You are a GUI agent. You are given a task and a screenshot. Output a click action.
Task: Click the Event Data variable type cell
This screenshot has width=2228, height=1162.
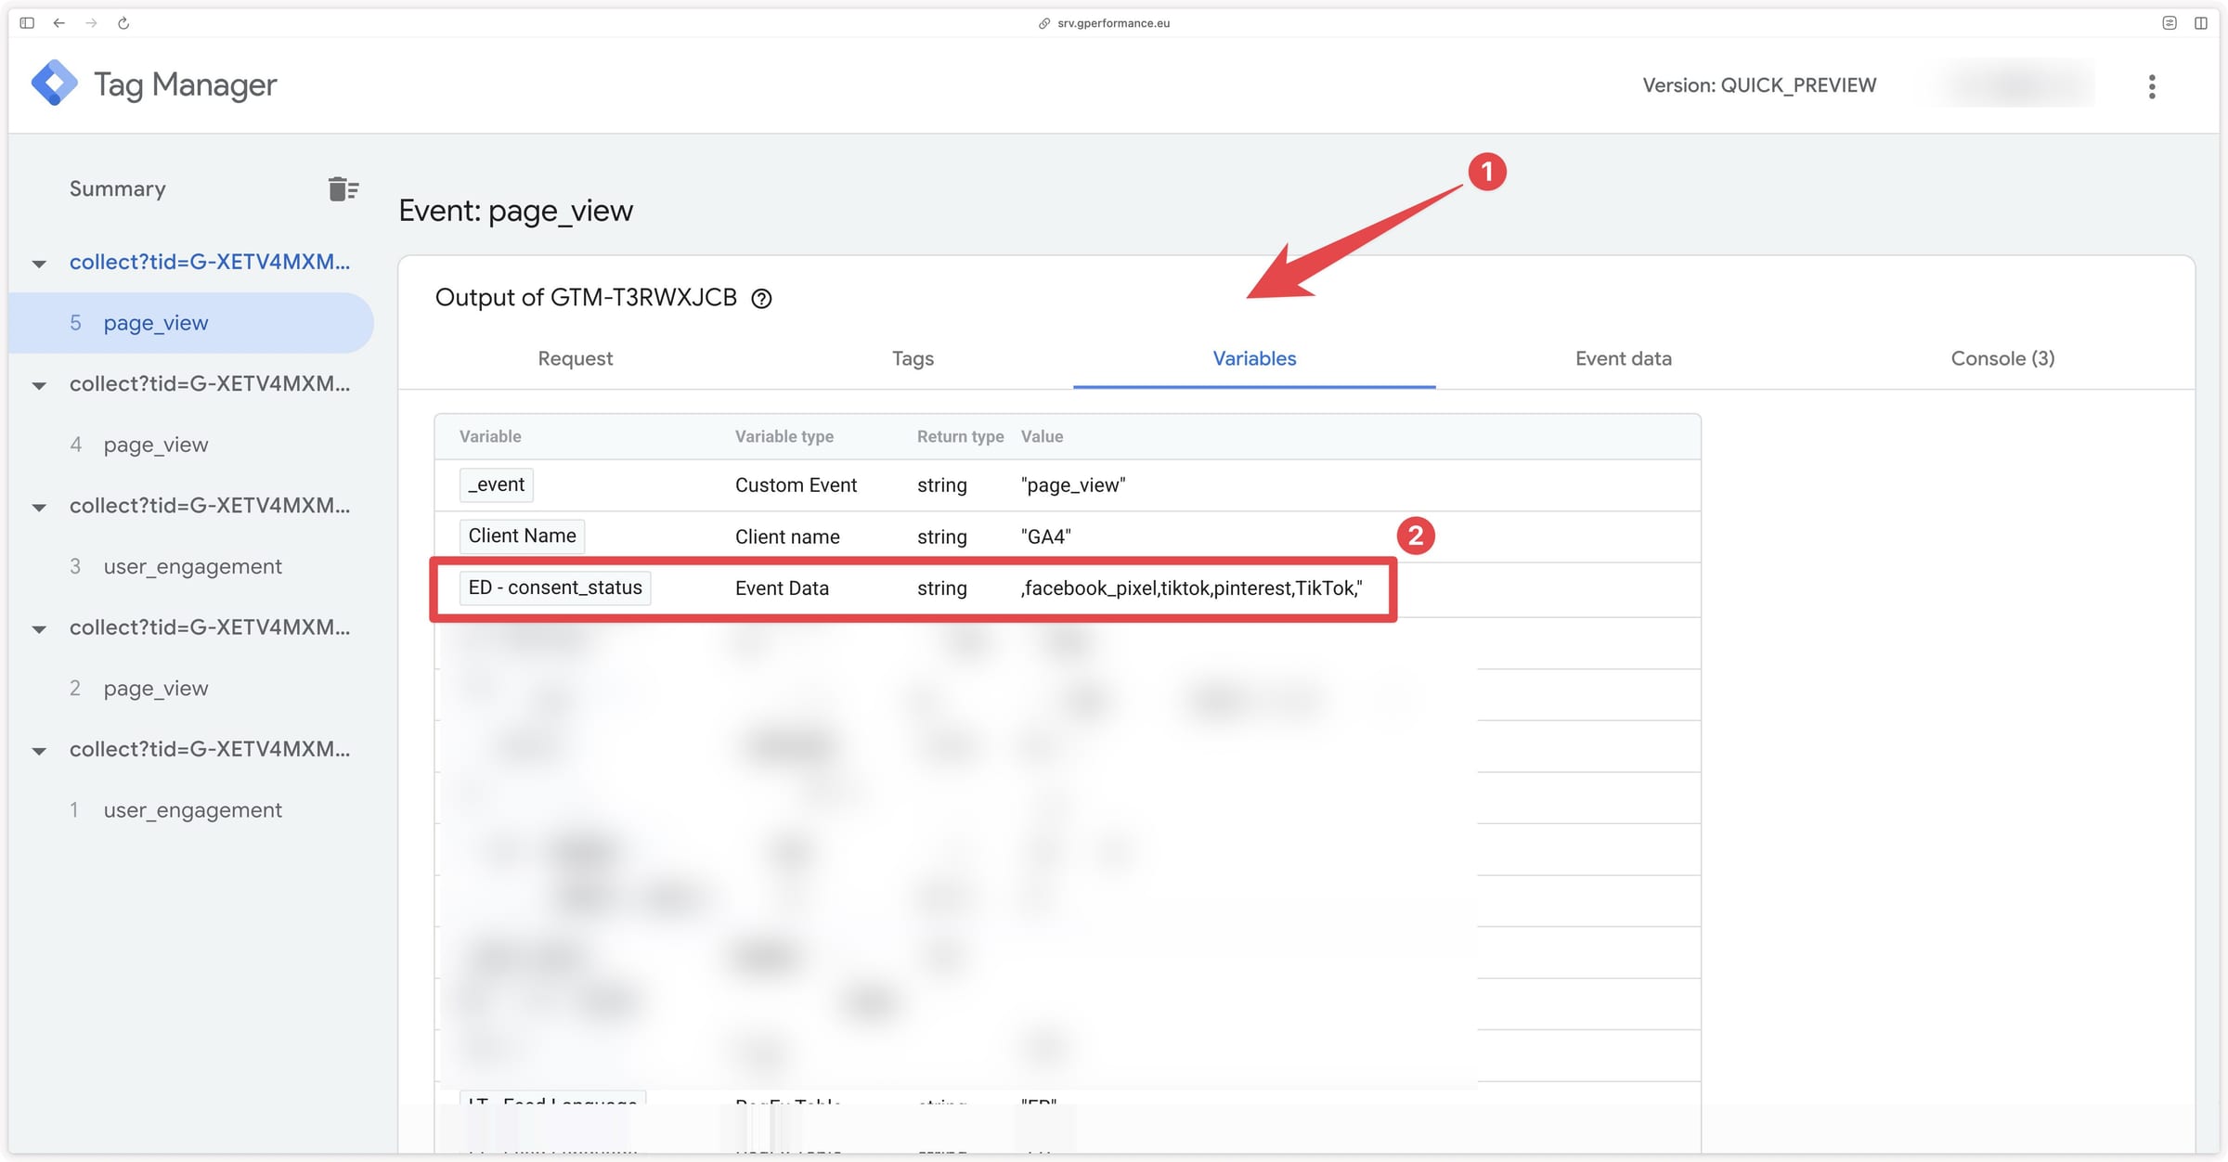click(x=782, y=588)
